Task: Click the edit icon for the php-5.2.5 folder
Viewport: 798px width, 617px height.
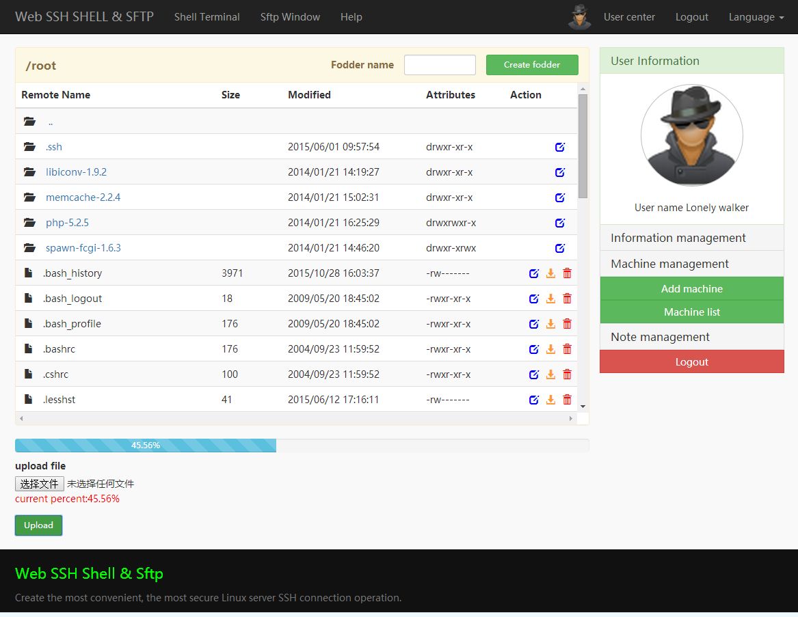Action: tap(560, 223)
